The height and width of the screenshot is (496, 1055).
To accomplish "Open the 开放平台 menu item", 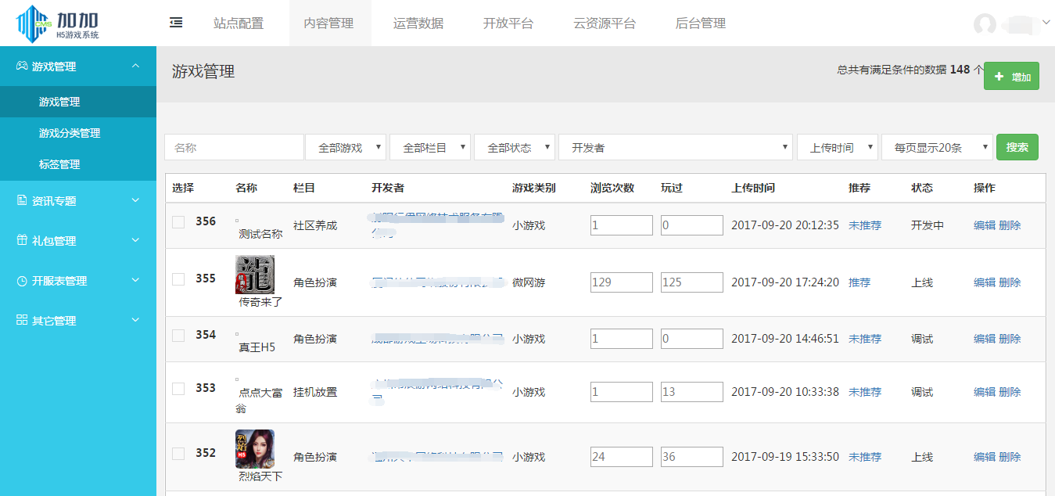I will [508, 23].
